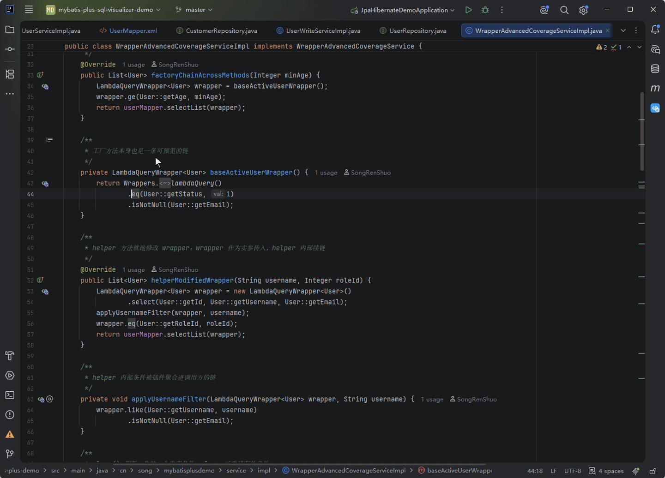Open the Build hammer tool window

click(10, 356)
